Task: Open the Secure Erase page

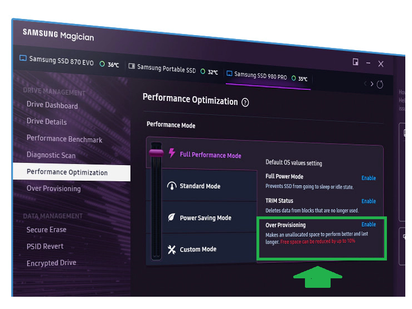Action: [x=46, y=230]
